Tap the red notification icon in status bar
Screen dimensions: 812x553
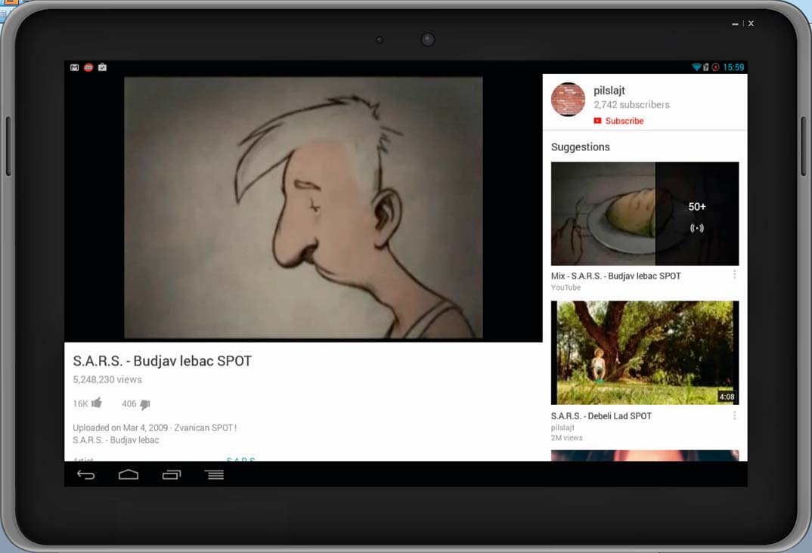pyautogui.click(x=88, y=67)
